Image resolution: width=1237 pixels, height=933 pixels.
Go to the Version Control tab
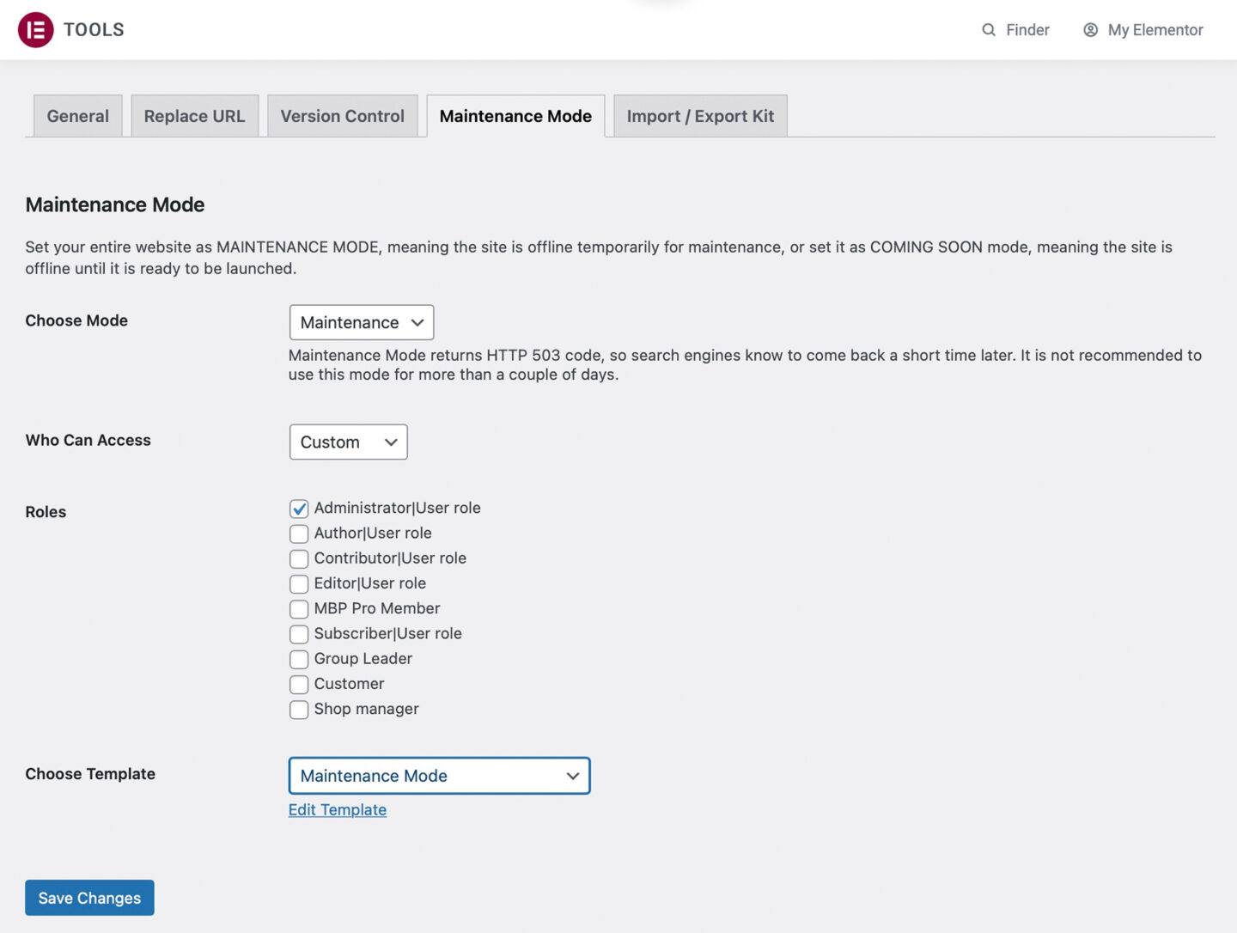click(342, 116)
